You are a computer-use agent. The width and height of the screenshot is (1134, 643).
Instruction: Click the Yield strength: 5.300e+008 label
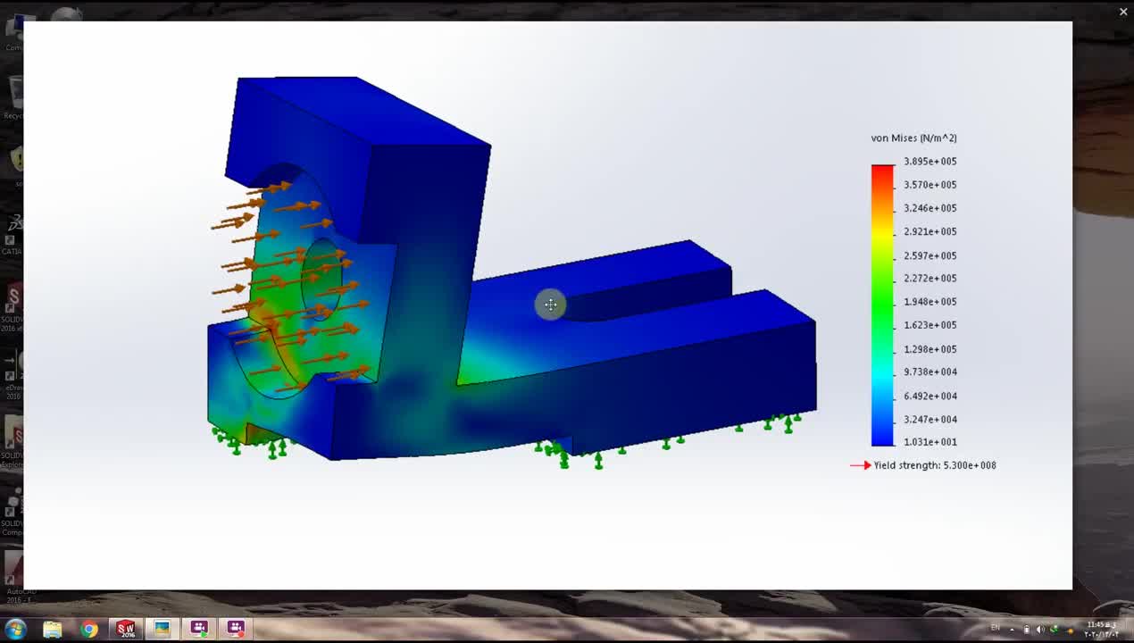point(935,465)
